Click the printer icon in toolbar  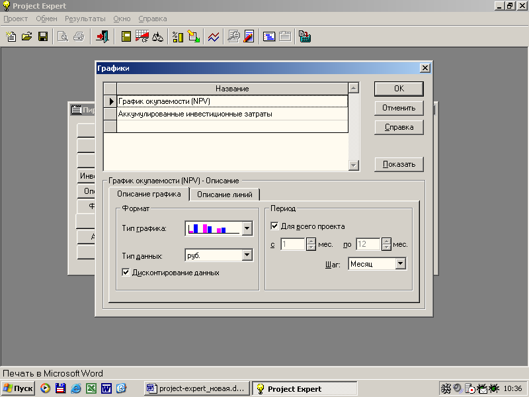pyautogui.click(x=79, y=36)
